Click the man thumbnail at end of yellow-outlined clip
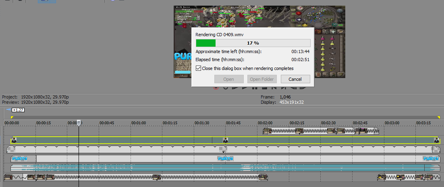This screenshot has width=444, height=187. (437, 140)
